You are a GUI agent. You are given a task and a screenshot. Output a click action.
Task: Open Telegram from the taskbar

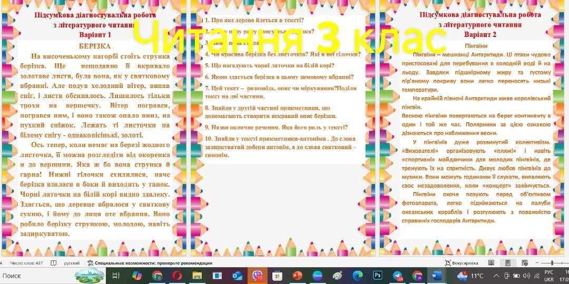click(x=398, y=276)
